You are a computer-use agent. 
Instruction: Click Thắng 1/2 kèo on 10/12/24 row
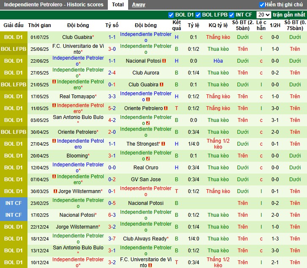[218, 262]
